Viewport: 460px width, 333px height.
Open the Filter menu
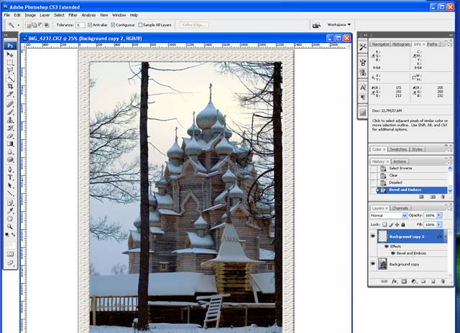pyautogui.click(x=71, y=14)
